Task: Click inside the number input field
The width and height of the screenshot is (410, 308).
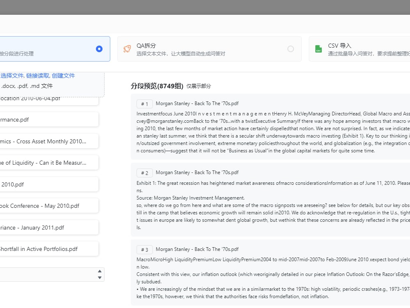Action: click(48, 274)
